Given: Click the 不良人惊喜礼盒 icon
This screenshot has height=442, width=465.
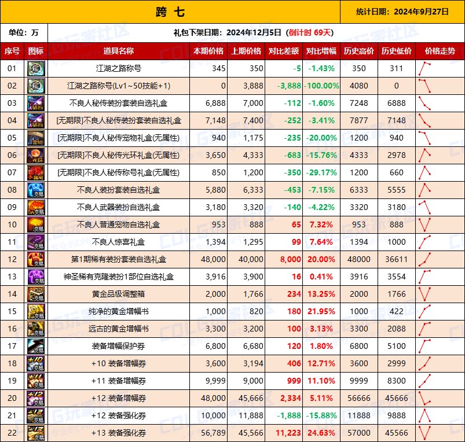Looking at the screenshot, I should (36, 242).
